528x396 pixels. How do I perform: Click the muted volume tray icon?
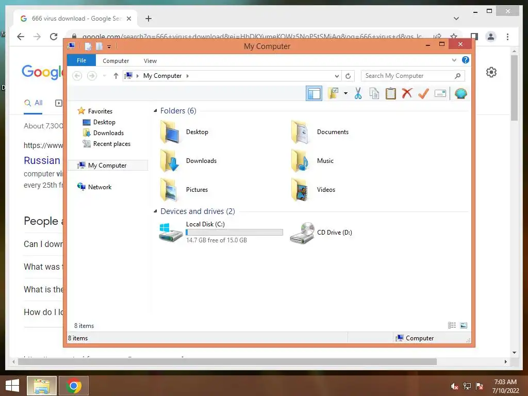pos(454,386)
